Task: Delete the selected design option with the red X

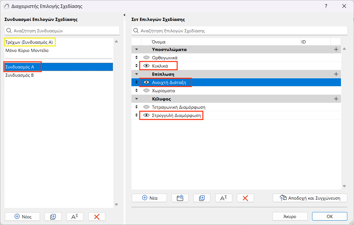Action: pyautogui.click(x=245, y=198)
